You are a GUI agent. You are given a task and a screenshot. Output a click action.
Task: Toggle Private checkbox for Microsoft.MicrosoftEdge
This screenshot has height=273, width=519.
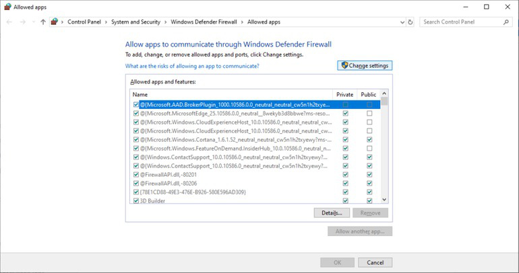coord(346,113)
